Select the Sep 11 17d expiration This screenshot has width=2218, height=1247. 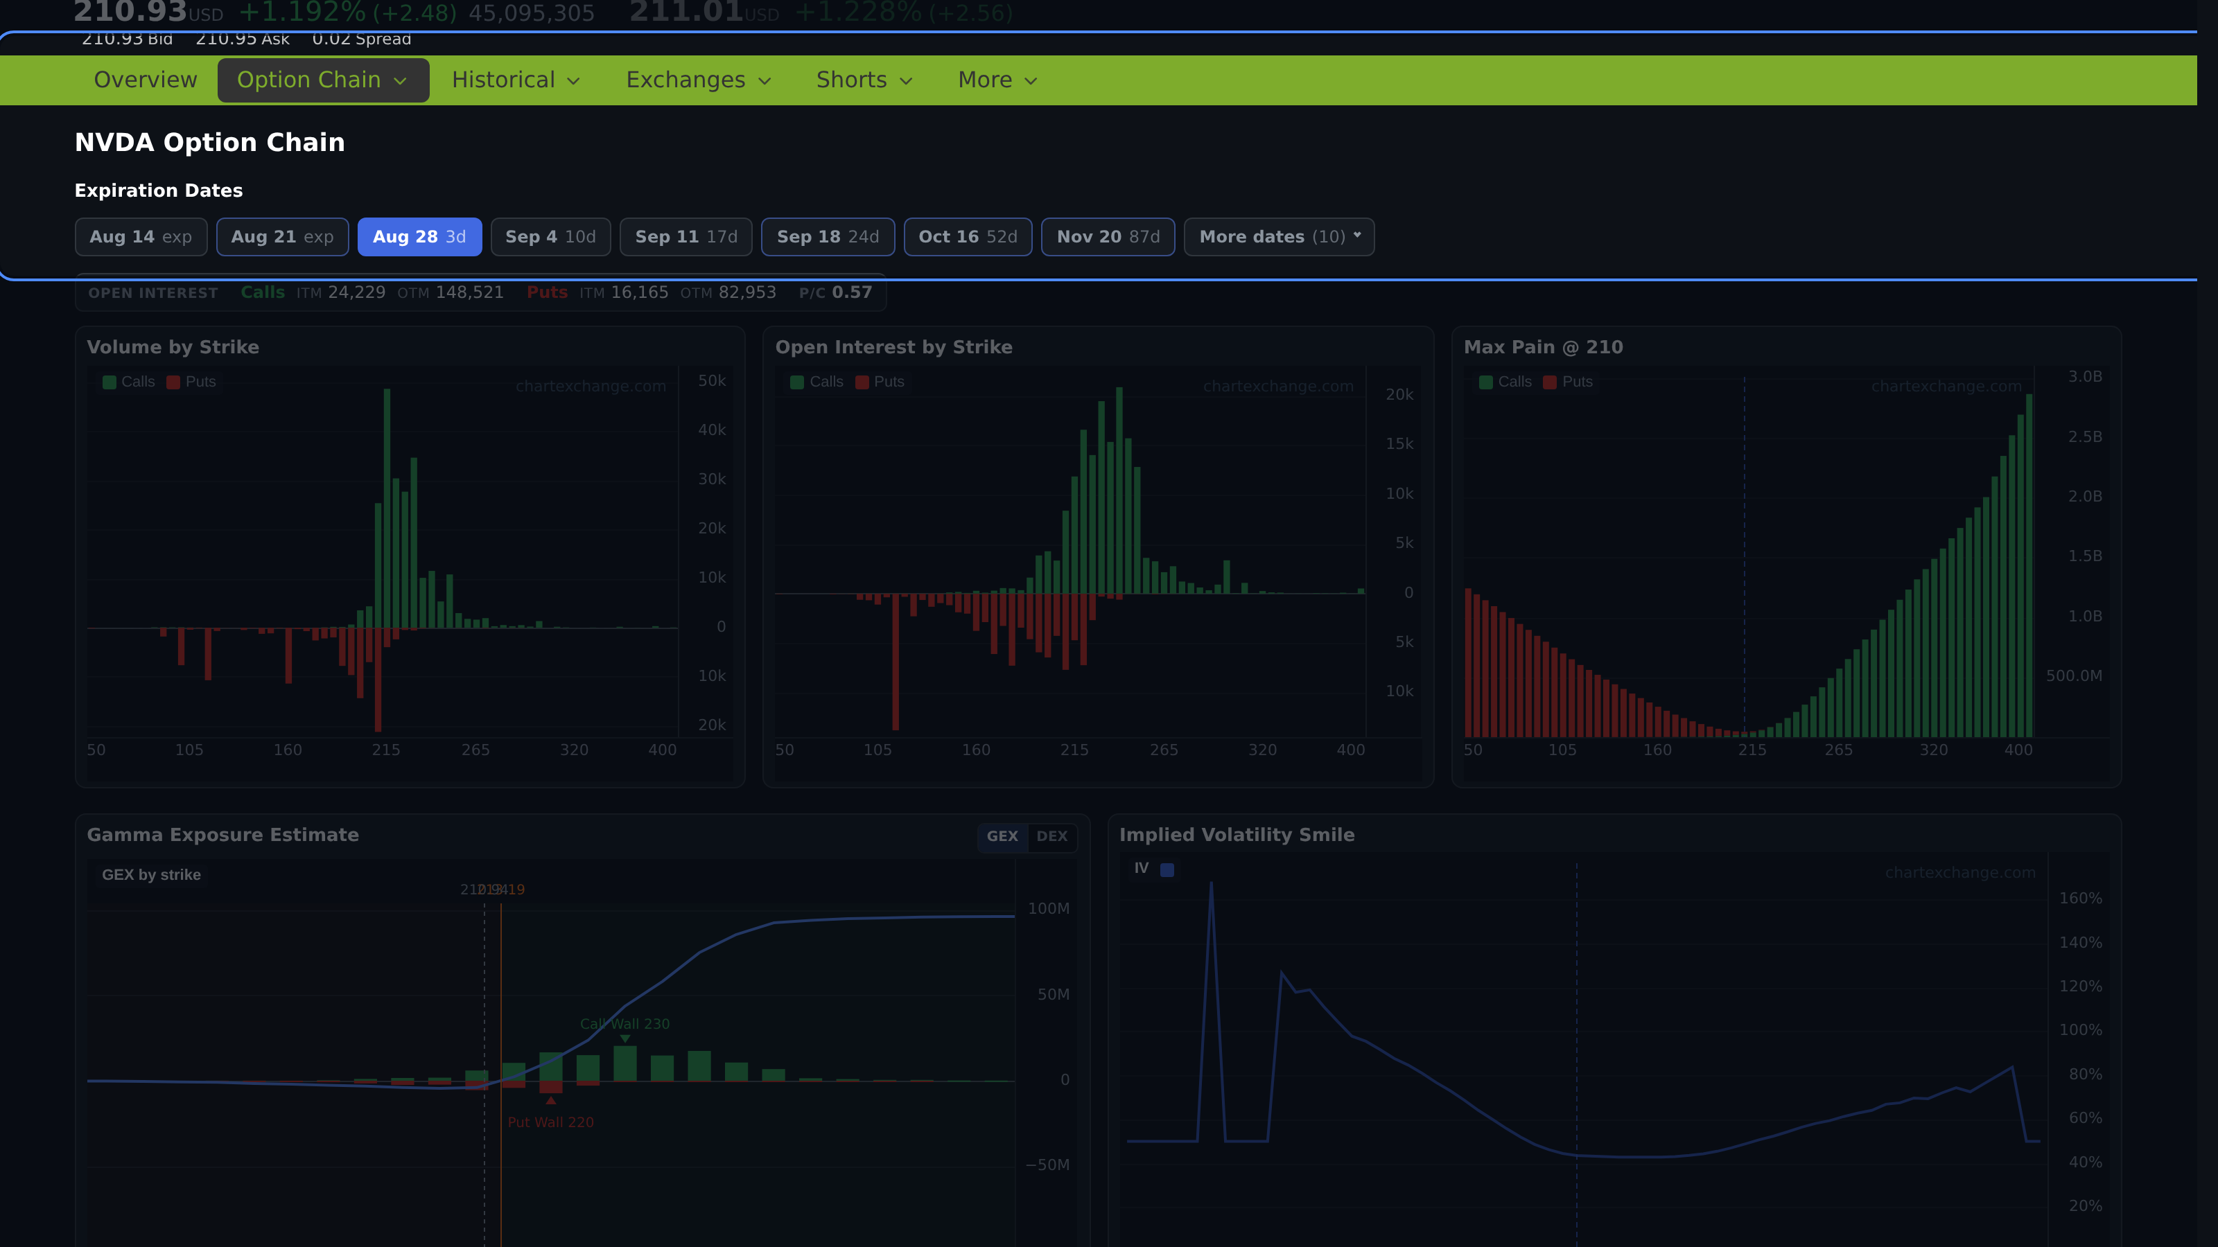coord(686,237)
